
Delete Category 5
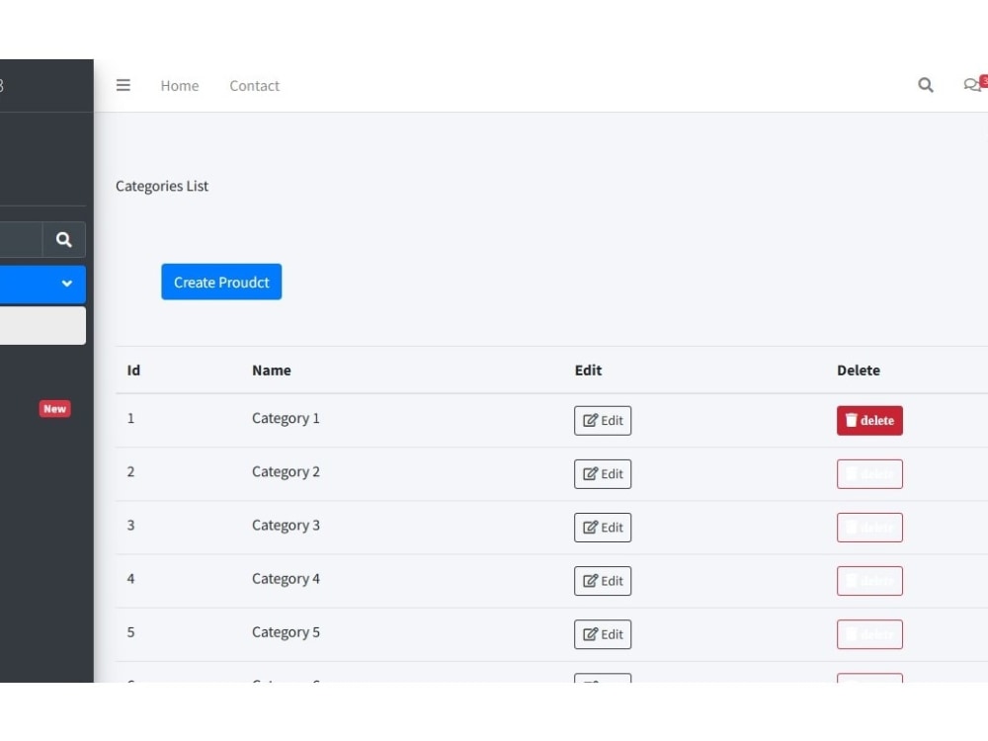pyautogui.click(x=869, y=634)
